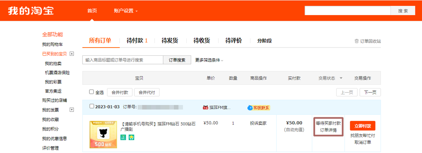Click the 上一页 button
The height and width of the screenshot is (153, 422).
pos(347,92)
